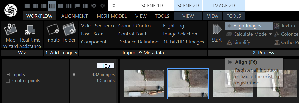
Task: Click the redo arrow icon
Action: point(103,6)
